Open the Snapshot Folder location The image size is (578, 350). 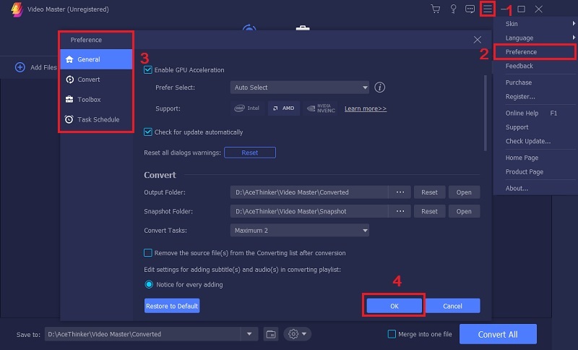click(x=464, y=211)
